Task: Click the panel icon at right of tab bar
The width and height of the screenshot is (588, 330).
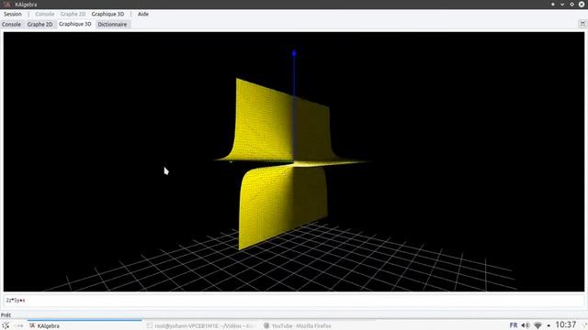Action: [x=582, y=25]
